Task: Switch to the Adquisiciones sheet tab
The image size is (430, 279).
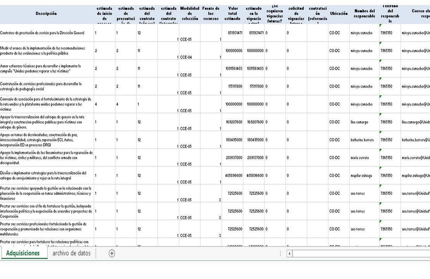Action: [x=23, y=253]
